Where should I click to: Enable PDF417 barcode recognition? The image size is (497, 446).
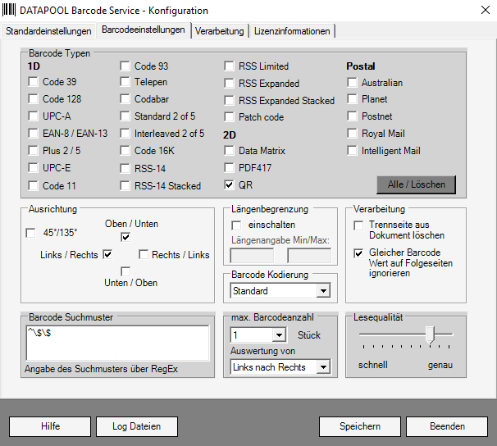[x=230, y=168]
